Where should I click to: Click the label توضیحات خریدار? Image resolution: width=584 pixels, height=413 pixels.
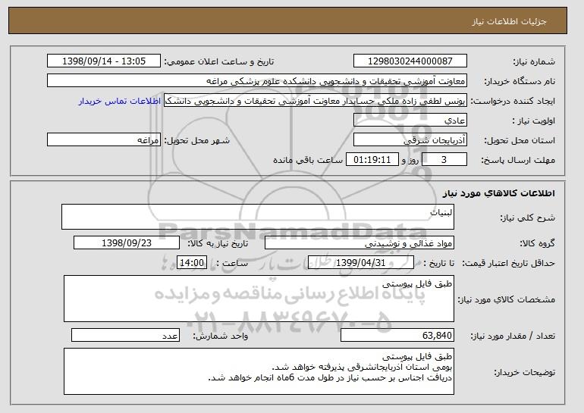[524, 372]
